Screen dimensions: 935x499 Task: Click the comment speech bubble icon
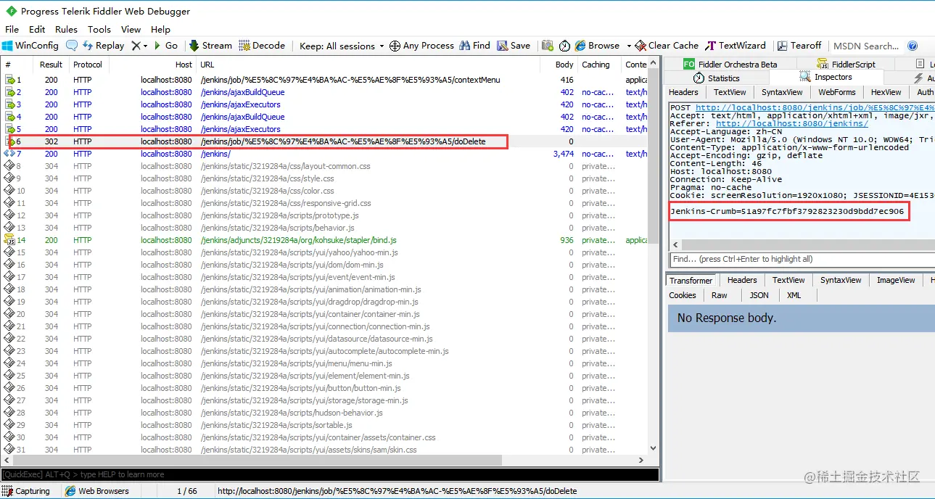[x=72, y=45]
